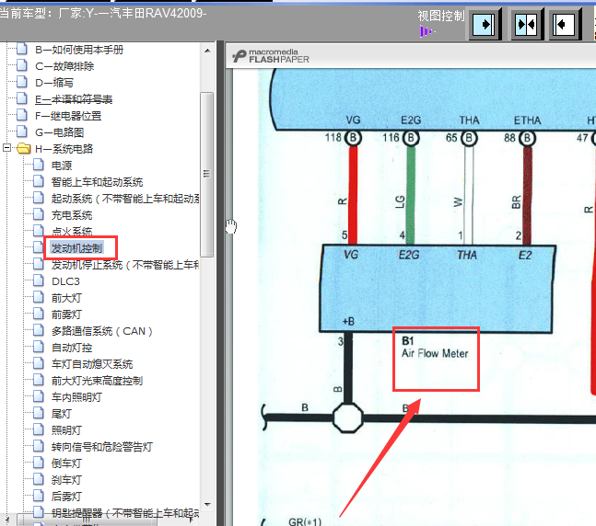Select the 前雾灯 entry
This screenshot has height=526, width=596.
click(x=66, y=314)
